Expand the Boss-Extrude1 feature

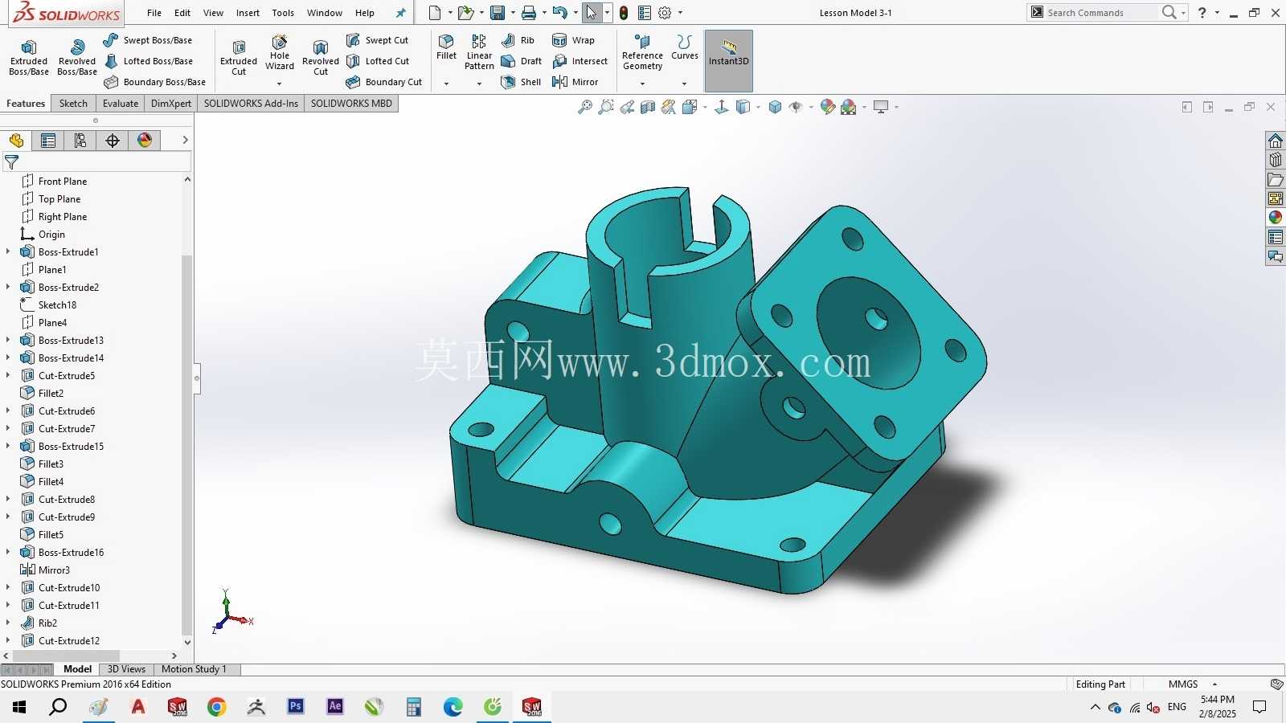pyautogui.click(x=8, y=251)
